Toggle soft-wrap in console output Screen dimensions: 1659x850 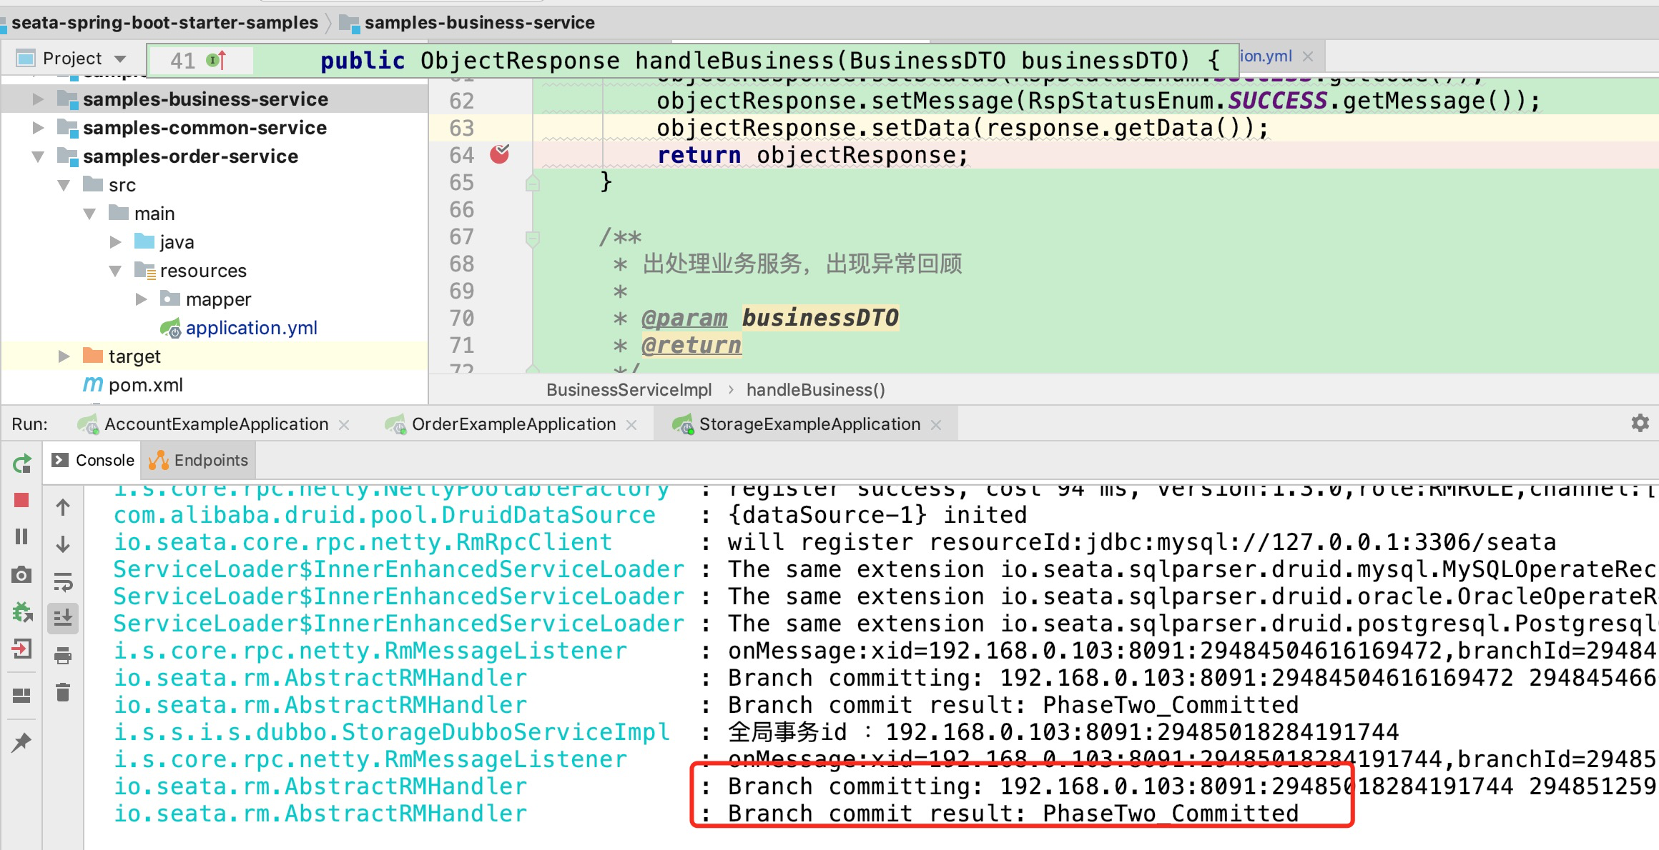tap(63, 582)
